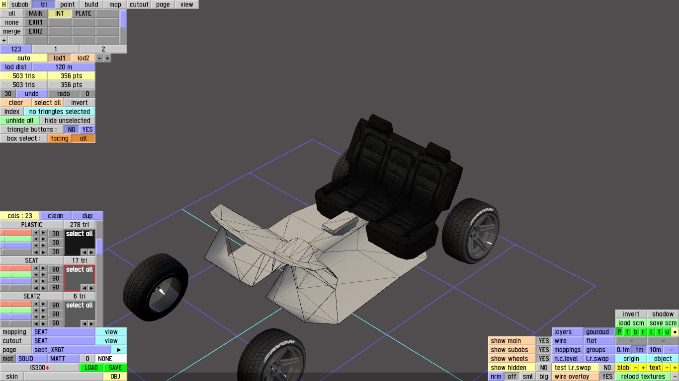Click left arrow on PLASTIC red slider
This screenshot has height=381, width=679.
pyautogui.click(x=36, y=234)
